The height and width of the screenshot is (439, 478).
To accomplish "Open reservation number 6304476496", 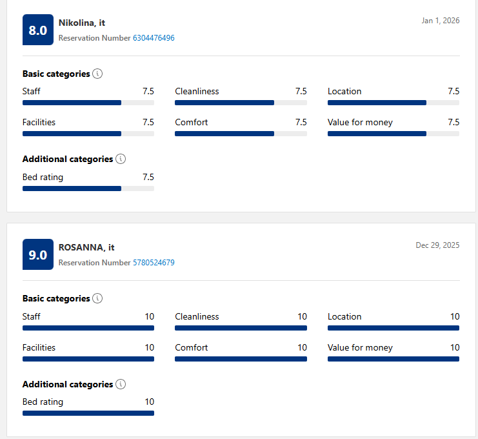I will (154, 38).
